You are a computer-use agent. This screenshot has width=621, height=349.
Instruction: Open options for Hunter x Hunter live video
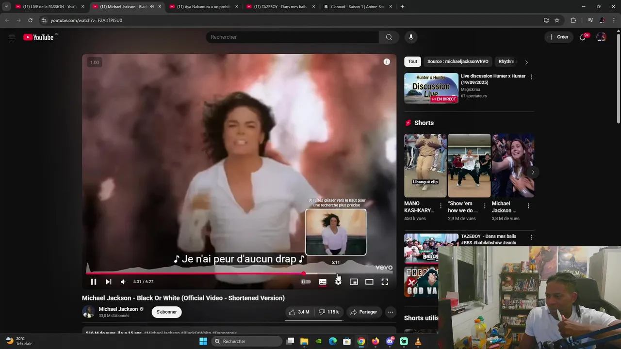pyautogui.click(x=532, y=77)
